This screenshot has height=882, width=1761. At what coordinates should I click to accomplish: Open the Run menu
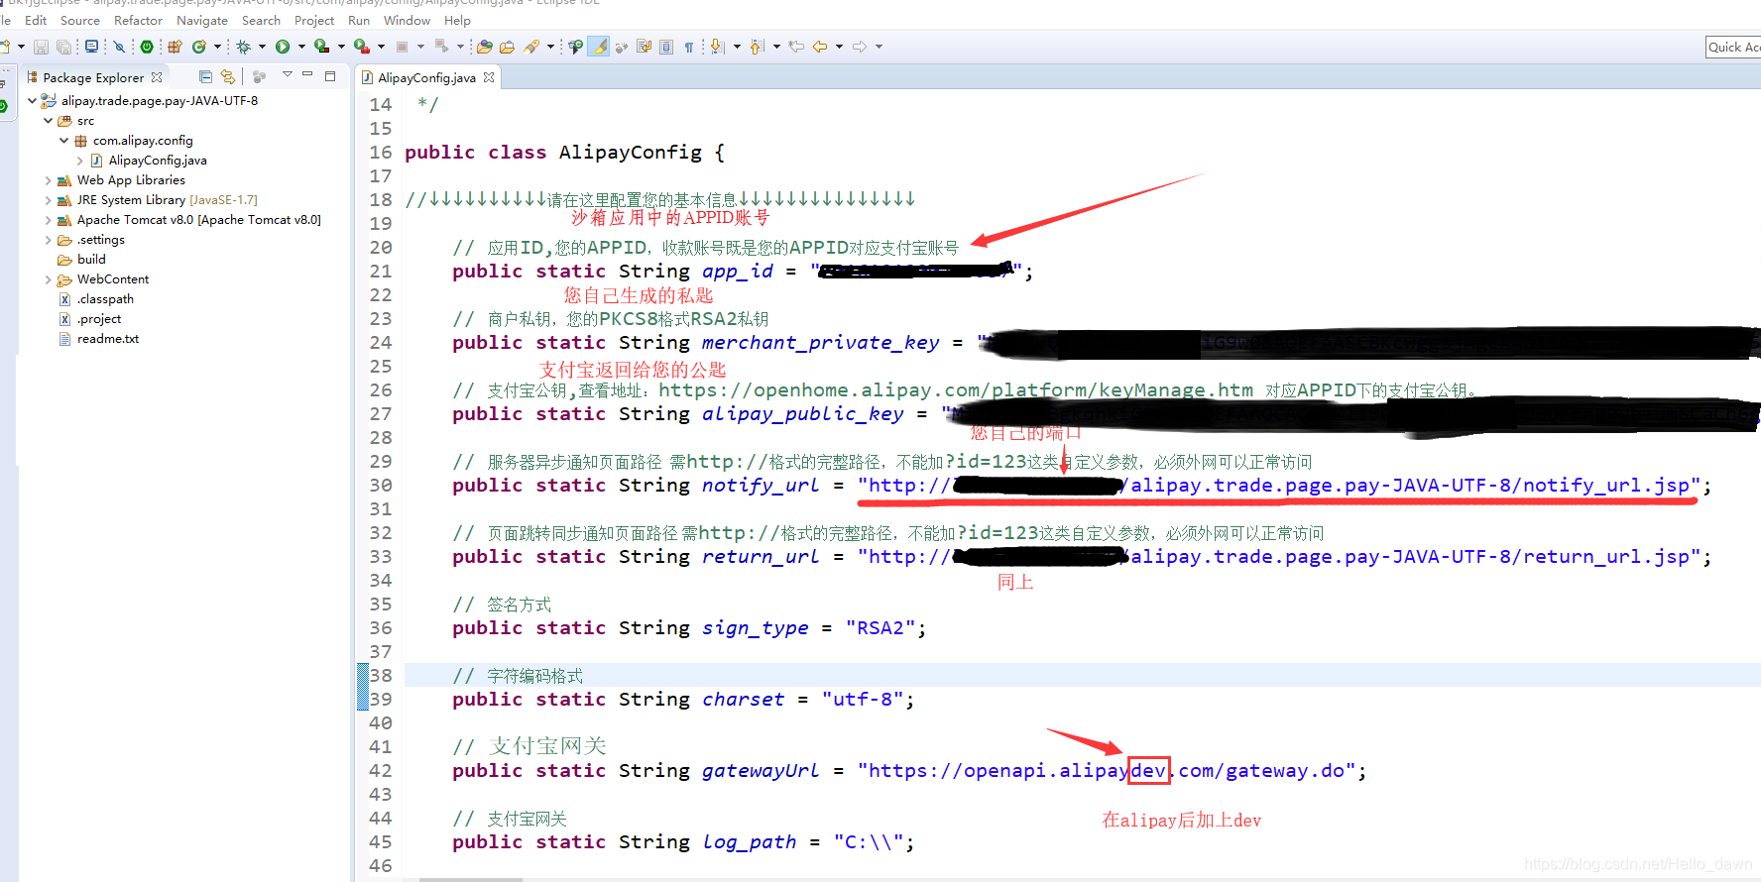(x=359, y=20)
